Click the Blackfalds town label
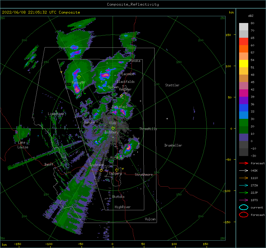The height and width of the screenshot is (248, 266). pyautogui.click(x=126, y=82)
